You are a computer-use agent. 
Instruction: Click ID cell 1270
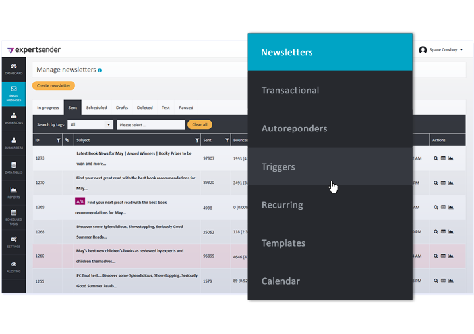(x=40, y=183)
